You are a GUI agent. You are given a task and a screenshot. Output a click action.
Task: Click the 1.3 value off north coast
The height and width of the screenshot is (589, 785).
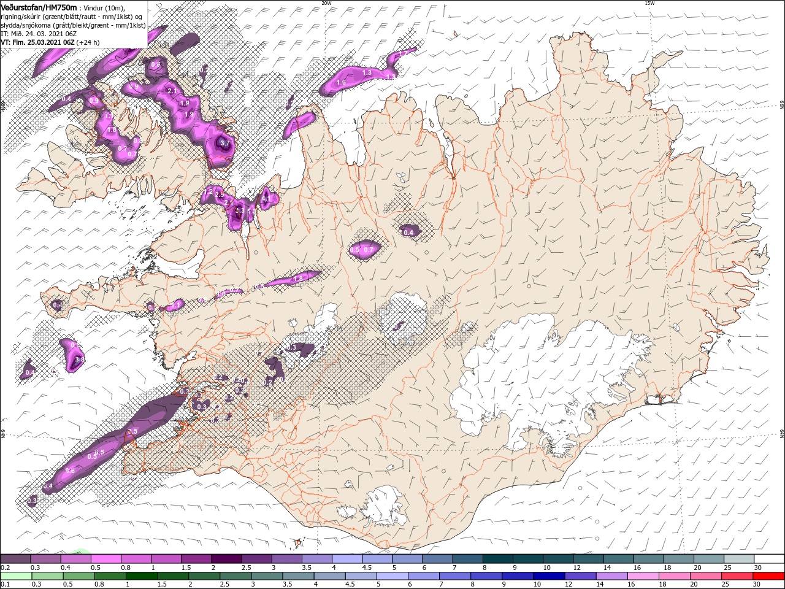pos(367,73)
